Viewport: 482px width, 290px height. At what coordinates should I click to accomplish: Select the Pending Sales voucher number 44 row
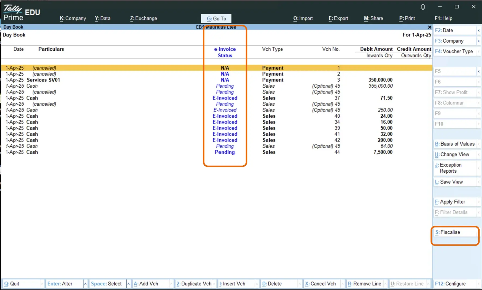pos(187,152)
